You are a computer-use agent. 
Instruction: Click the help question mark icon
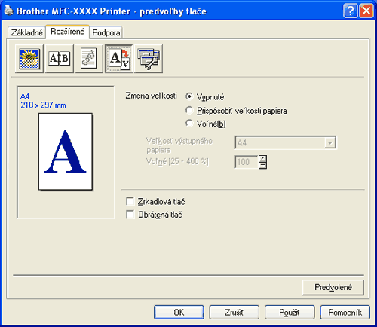pos(350,11)
